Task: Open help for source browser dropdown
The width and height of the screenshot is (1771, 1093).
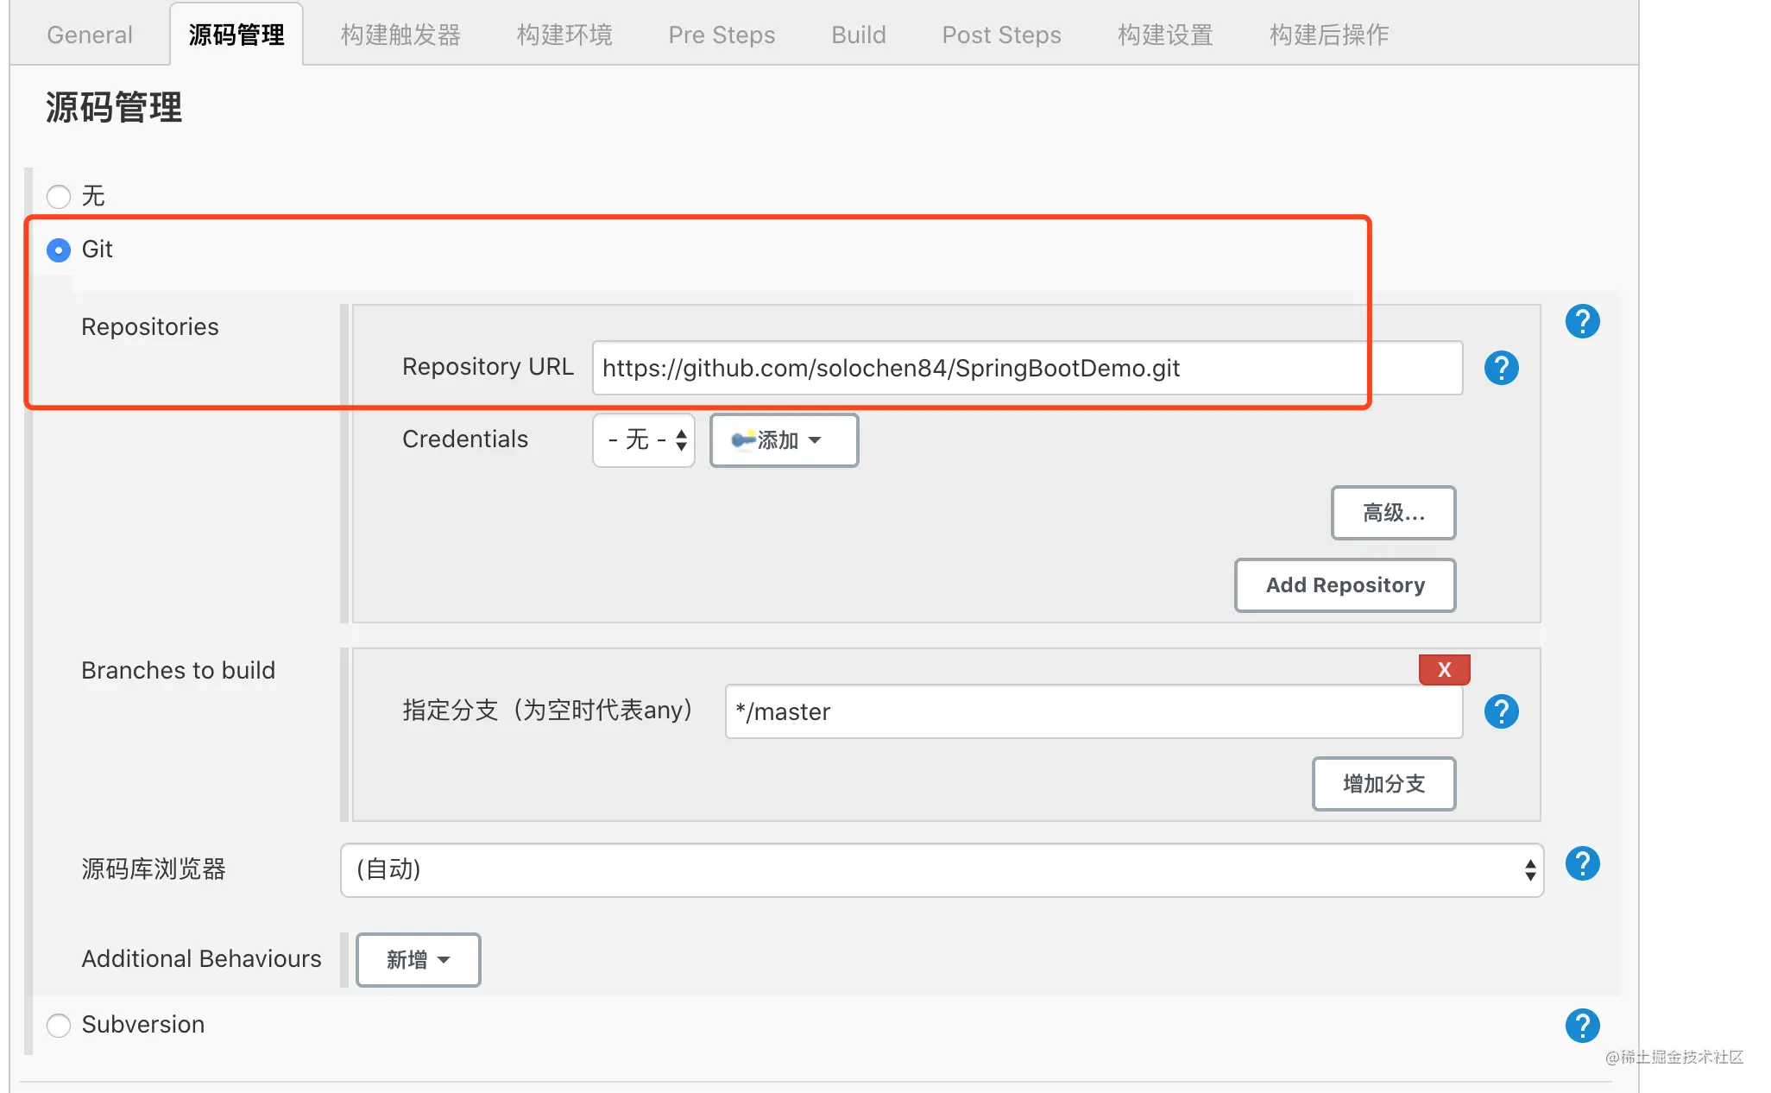Action: [x=1582, y=863]
